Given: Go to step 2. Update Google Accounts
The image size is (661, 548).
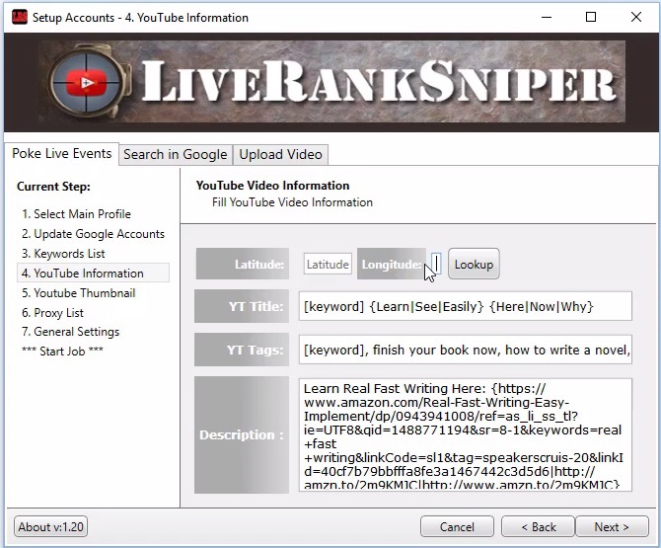Looking at the screenshot, I should (93, 234).
